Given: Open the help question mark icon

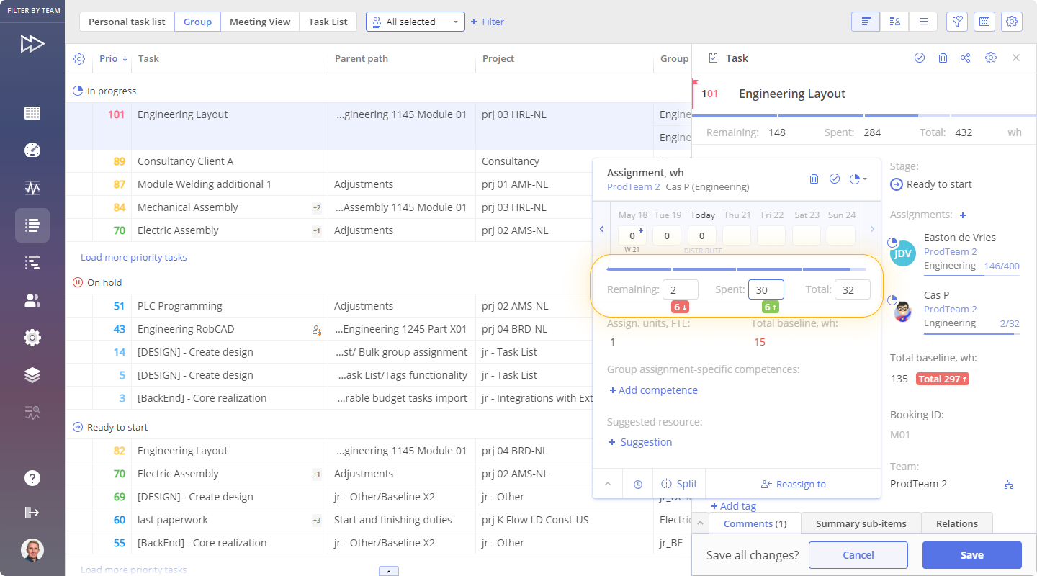Looking at the screenshot, I should [x=32, y=478].
